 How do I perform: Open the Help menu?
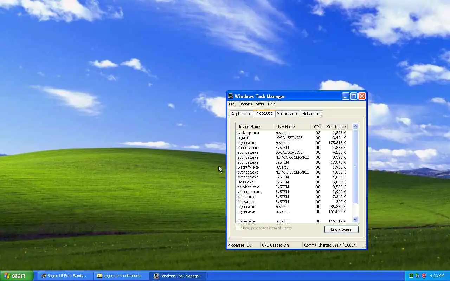pyautogui.click(x=271, y=104)
